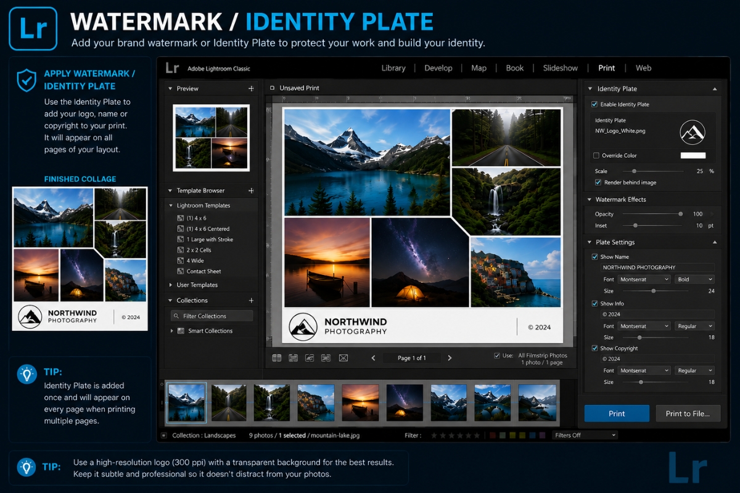740x493 pixels.
Task: Click the Lr logo in the Lightroom title bar
Action: tap(172, 68)
